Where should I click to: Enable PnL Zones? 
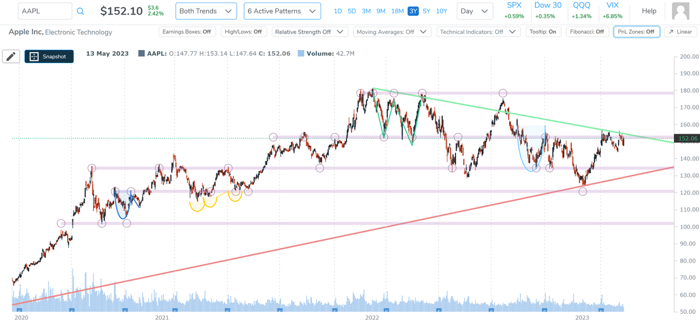(x=636, y=32)
